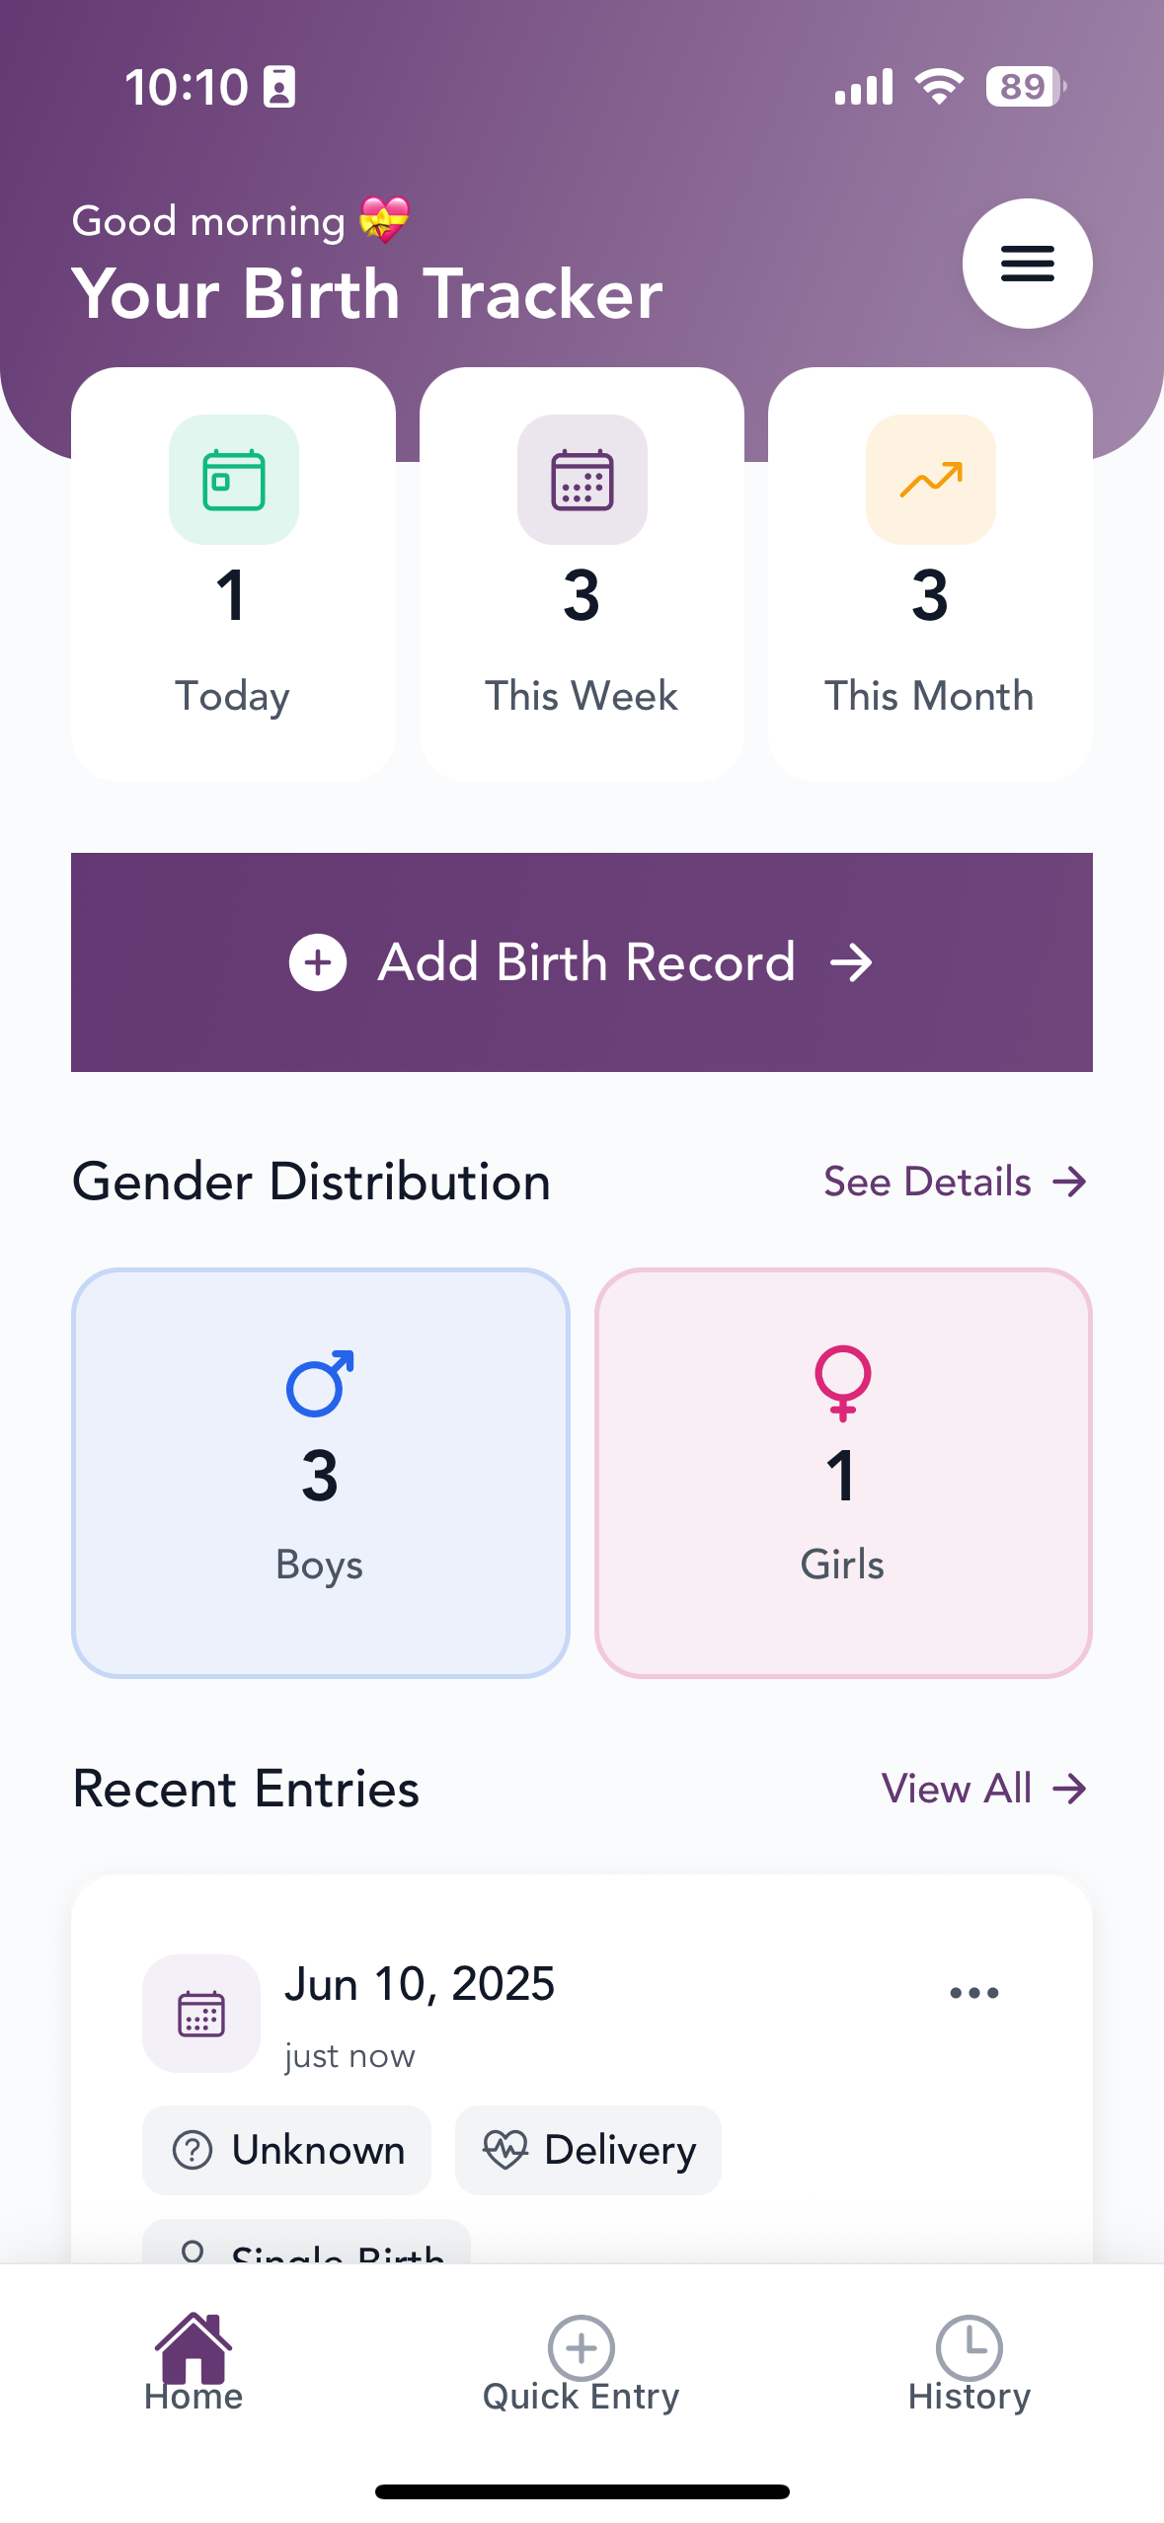The image size is (1164, 2523).
Task: Switch to the Home tab
Action: point(194,2363)
